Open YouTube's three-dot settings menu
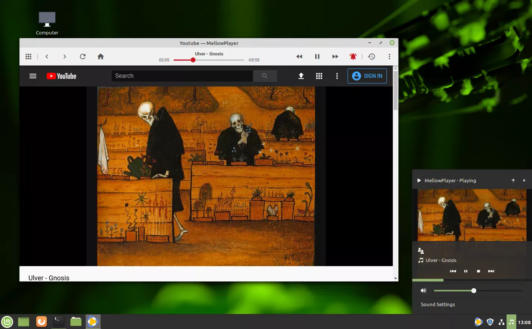The image size is (532, 329). pyautogui.click(x=337, y=76)
